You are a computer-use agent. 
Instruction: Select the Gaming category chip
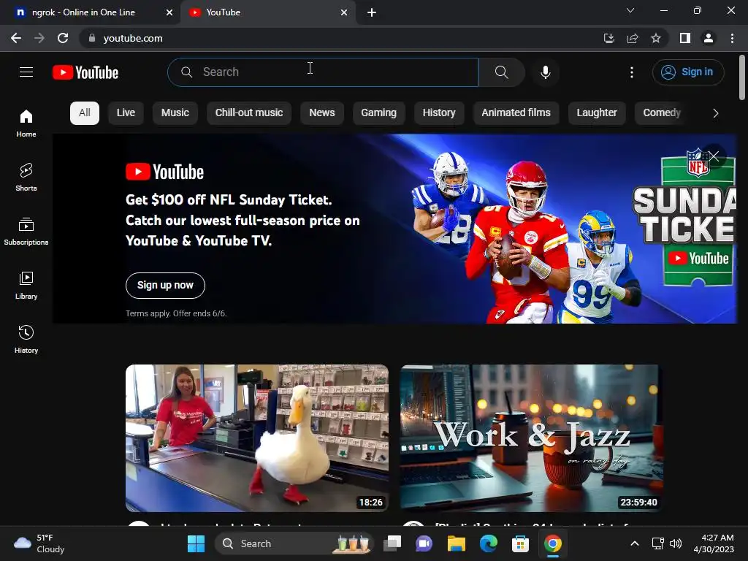[x=379, y=113]
